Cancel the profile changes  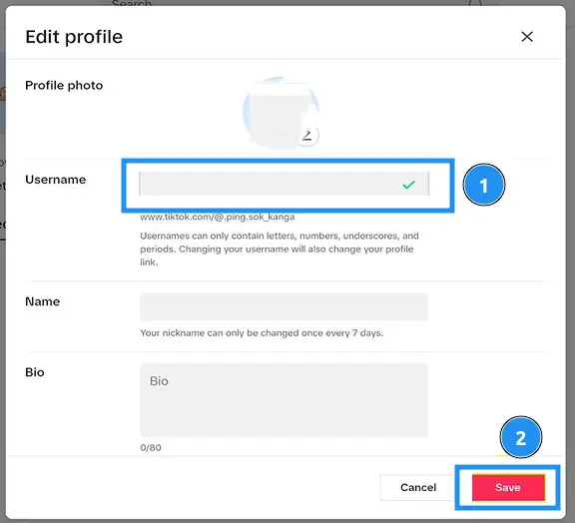418,487
